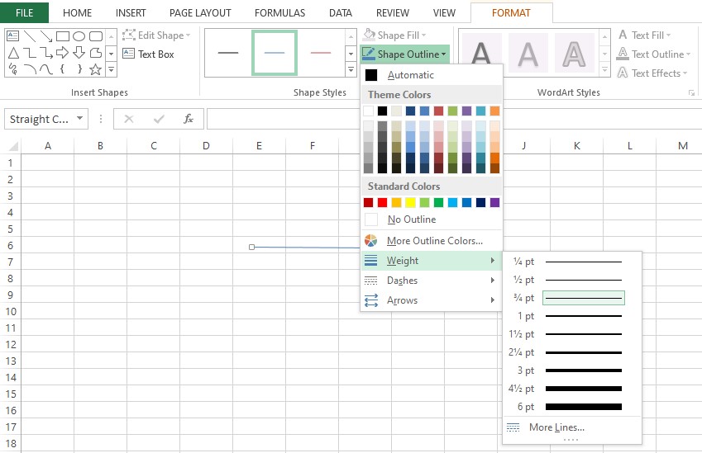The image size is (702, 453).
Task: Select the straight line shape
Action: tap(30, 35)
